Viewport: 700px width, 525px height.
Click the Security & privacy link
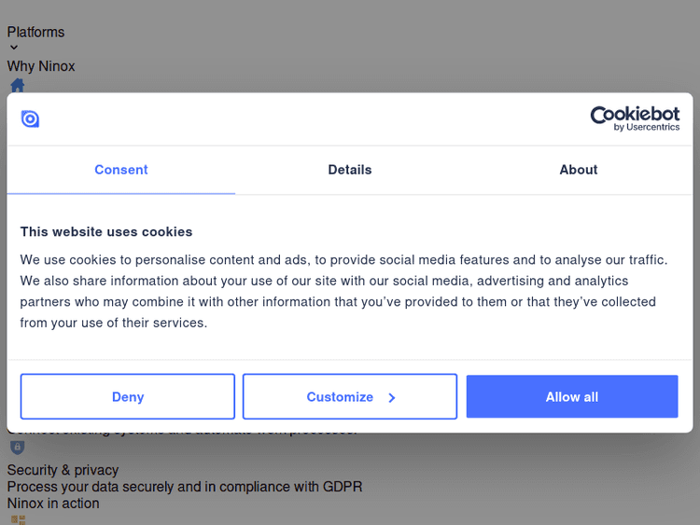click(x=63, y=470)
